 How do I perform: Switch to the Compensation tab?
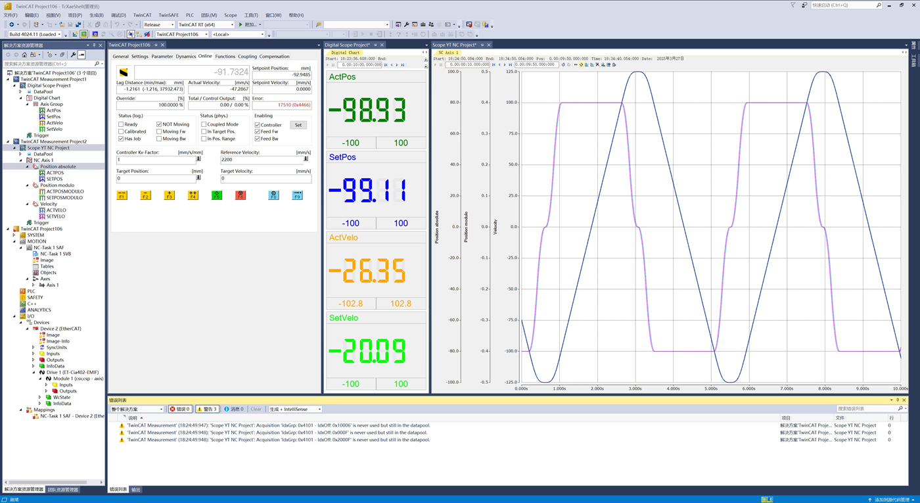[x=274, y=57]
